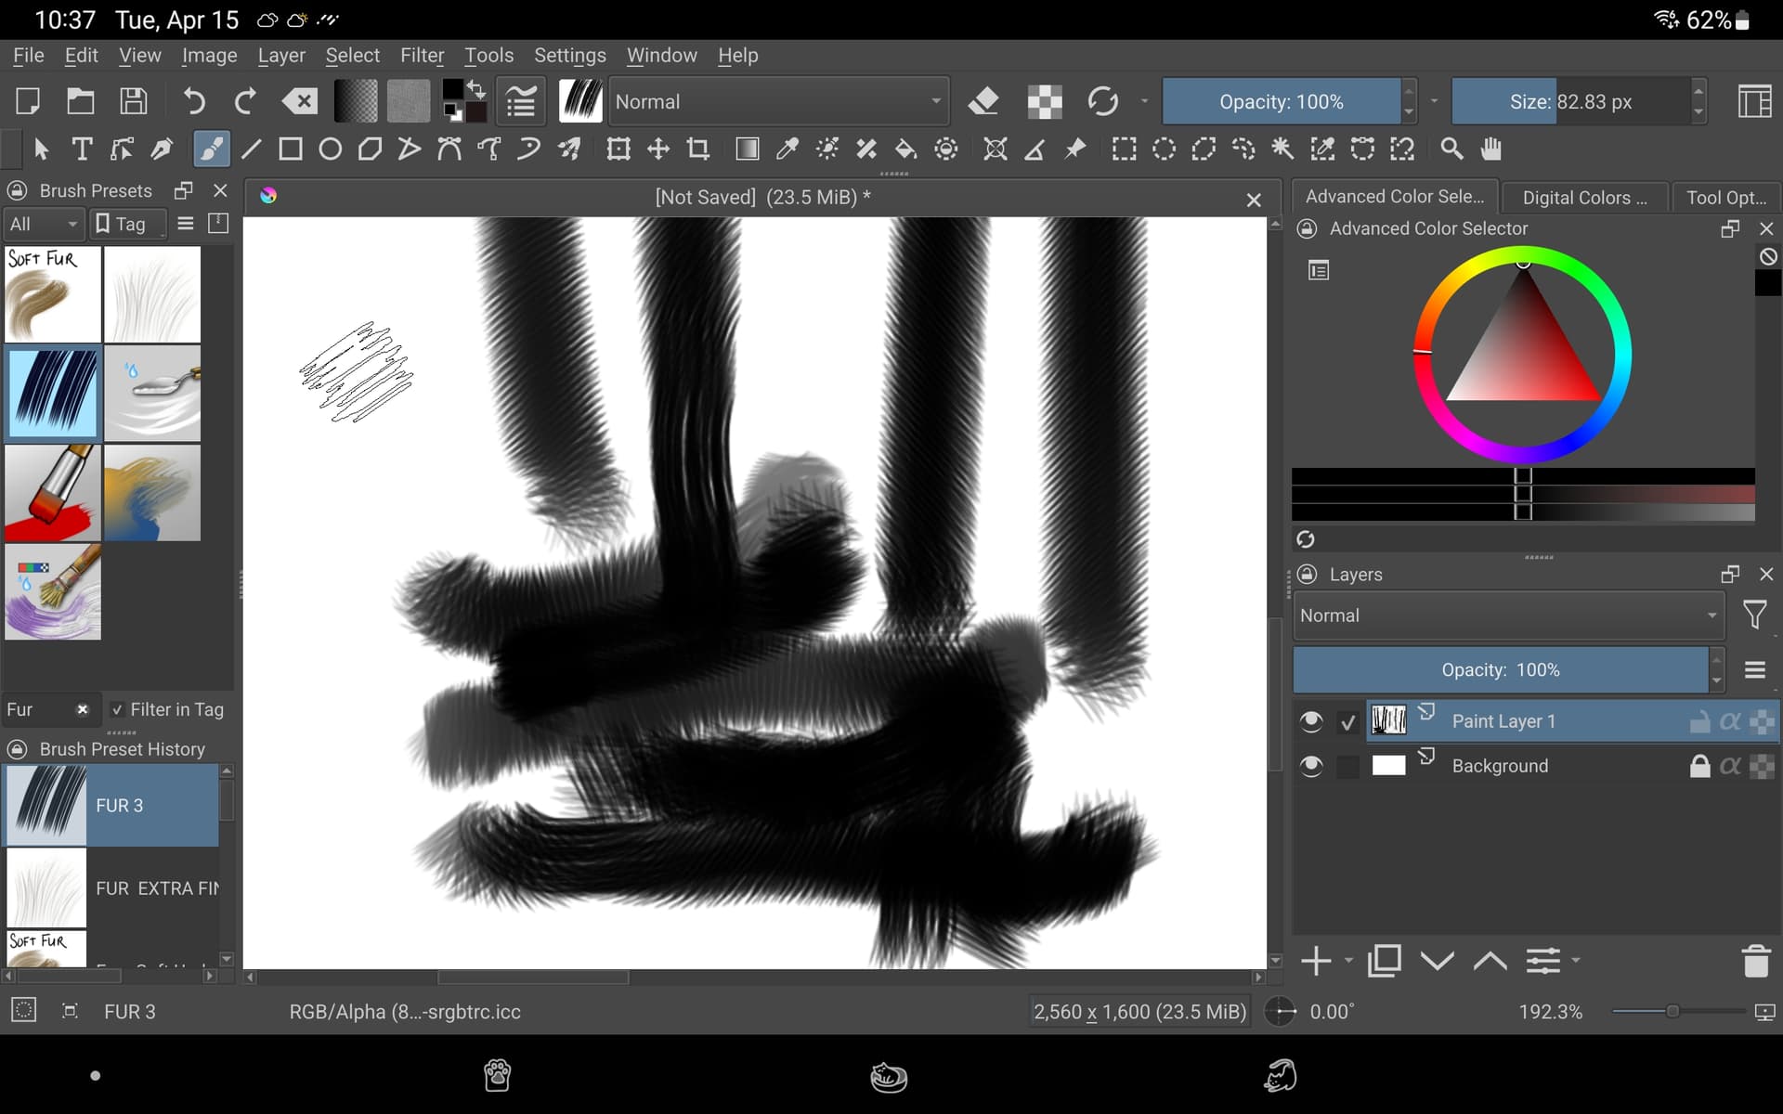This screenshot has width=1783, height=1114.
Task: Delete layer with trash icon
Action: pos(1755,961)
